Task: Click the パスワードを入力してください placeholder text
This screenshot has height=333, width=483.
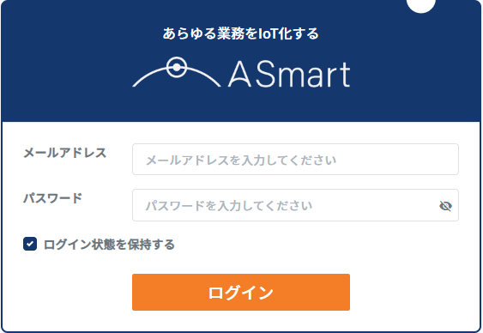Action: coord(229,206)
